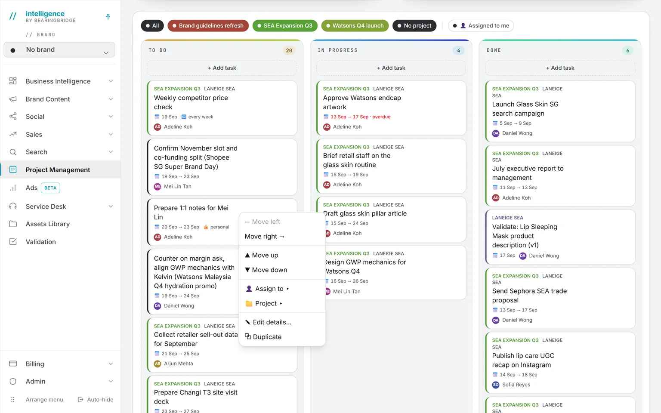Click the In Progress count badge 4

459,50
